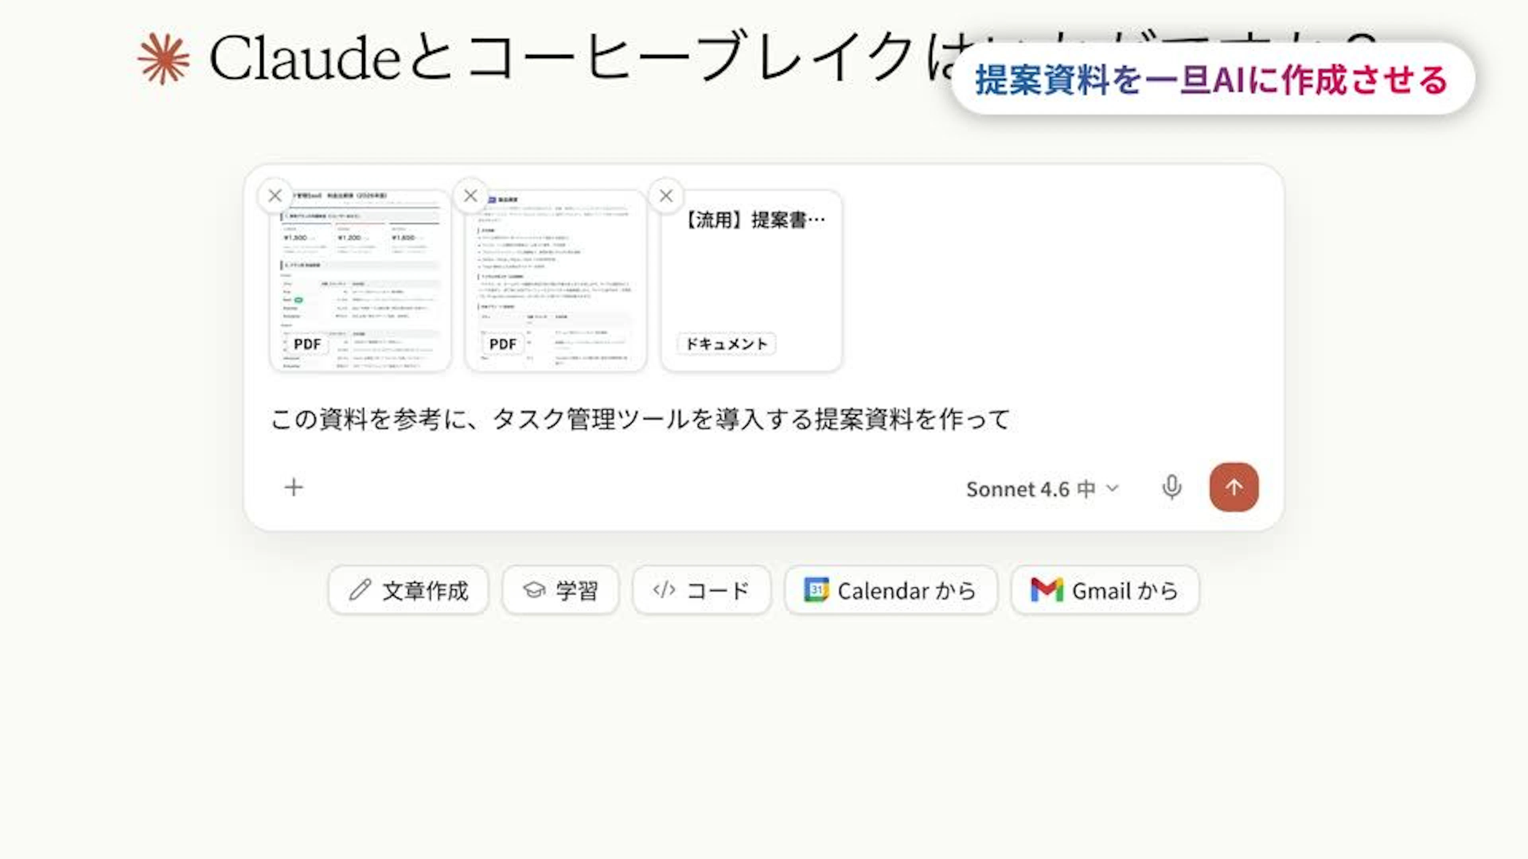Image resolution: width=1528 pixels, height=859 pixels.
Task: Open the first PDF thumbnail preview
Action: (x=360, y=280)
